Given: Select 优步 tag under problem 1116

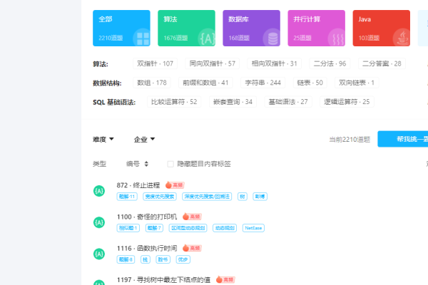Looking at the screenshot, I should pos(183,259).
